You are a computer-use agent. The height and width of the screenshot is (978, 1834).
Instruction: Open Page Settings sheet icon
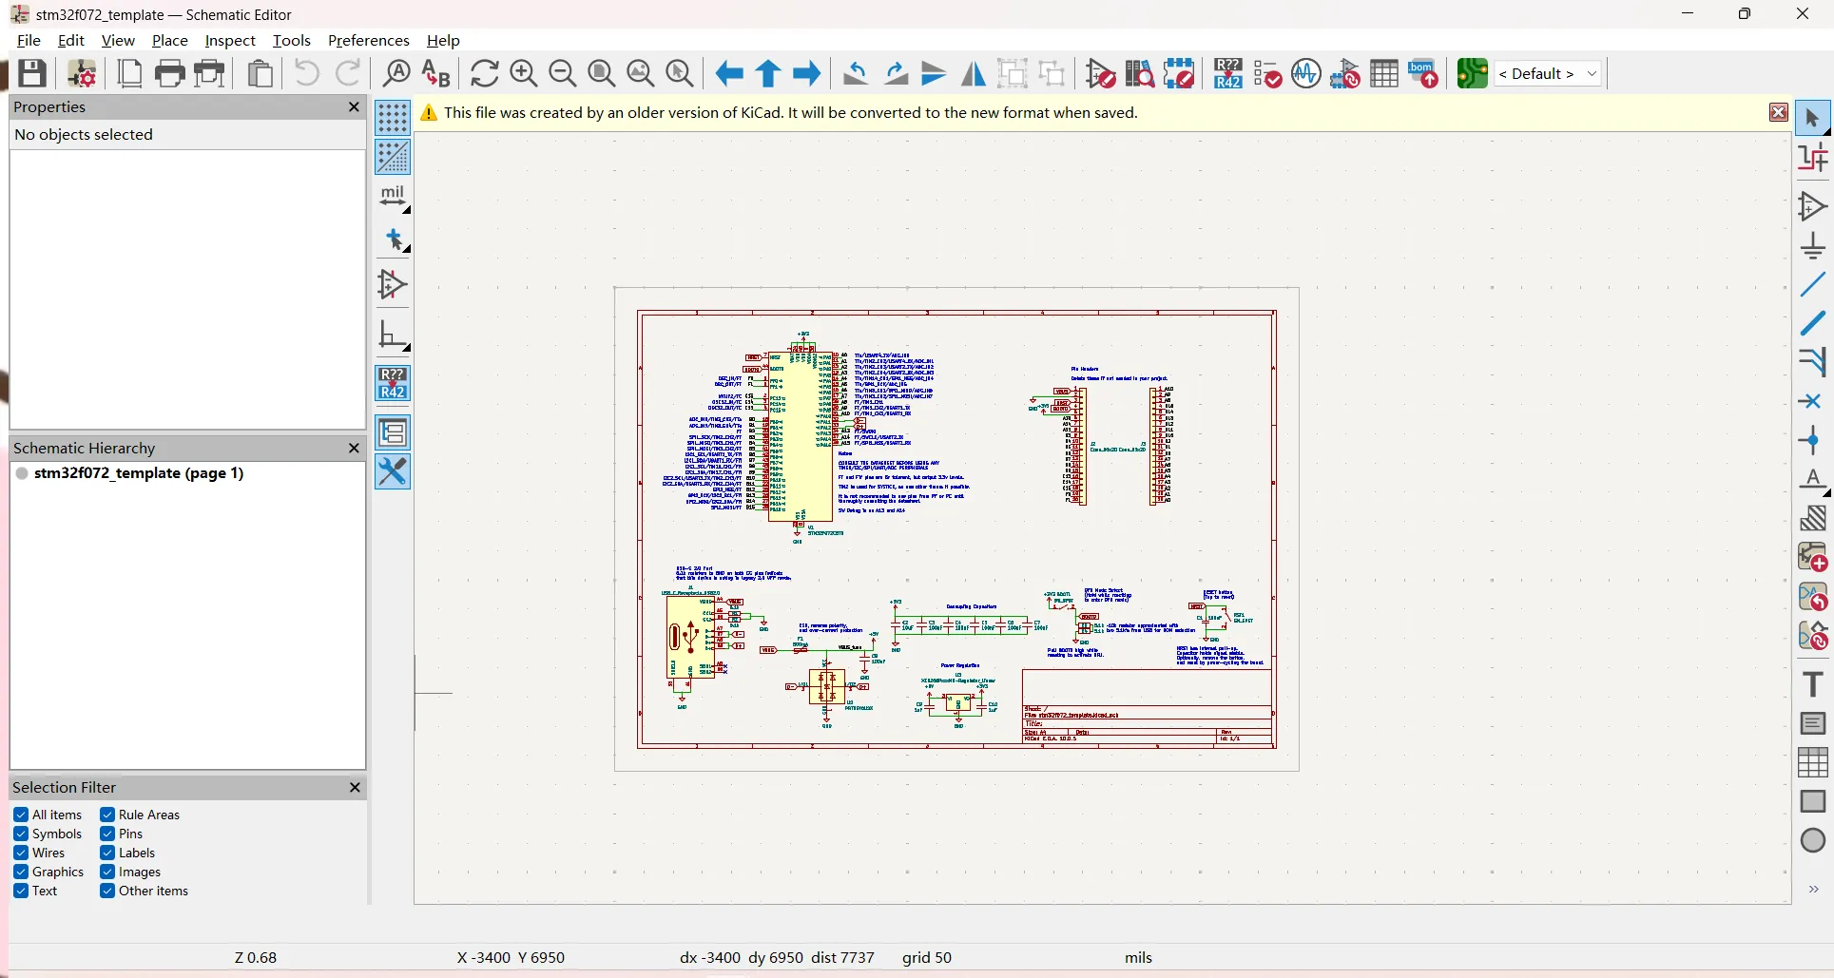129,73
